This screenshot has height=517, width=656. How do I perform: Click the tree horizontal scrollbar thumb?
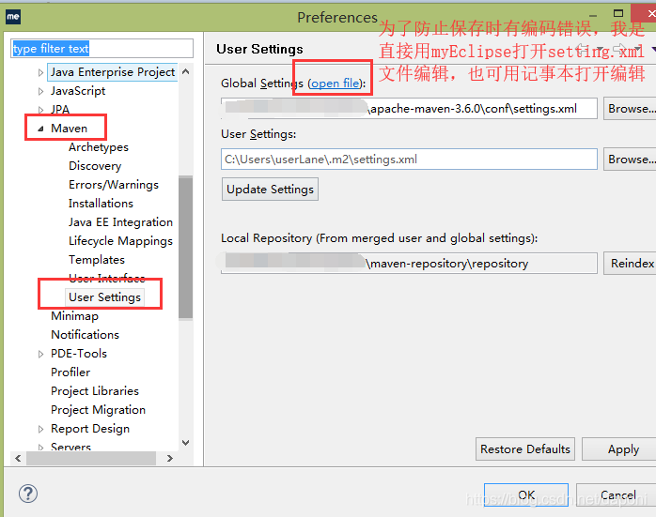point(91,458)
